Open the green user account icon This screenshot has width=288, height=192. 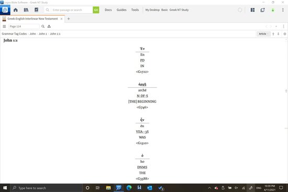(x=273, y=10)
